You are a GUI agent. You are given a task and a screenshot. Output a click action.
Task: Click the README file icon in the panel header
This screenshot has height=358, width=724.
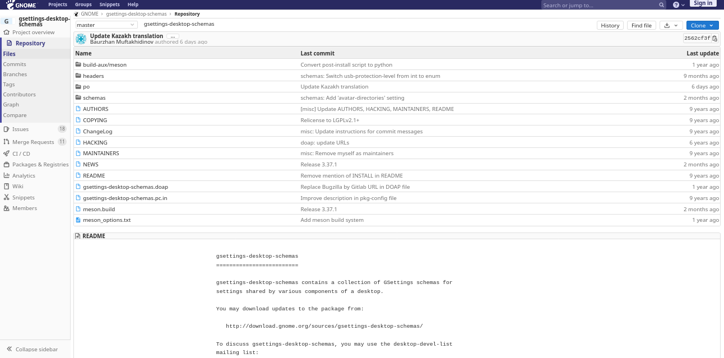coord(78,236)
